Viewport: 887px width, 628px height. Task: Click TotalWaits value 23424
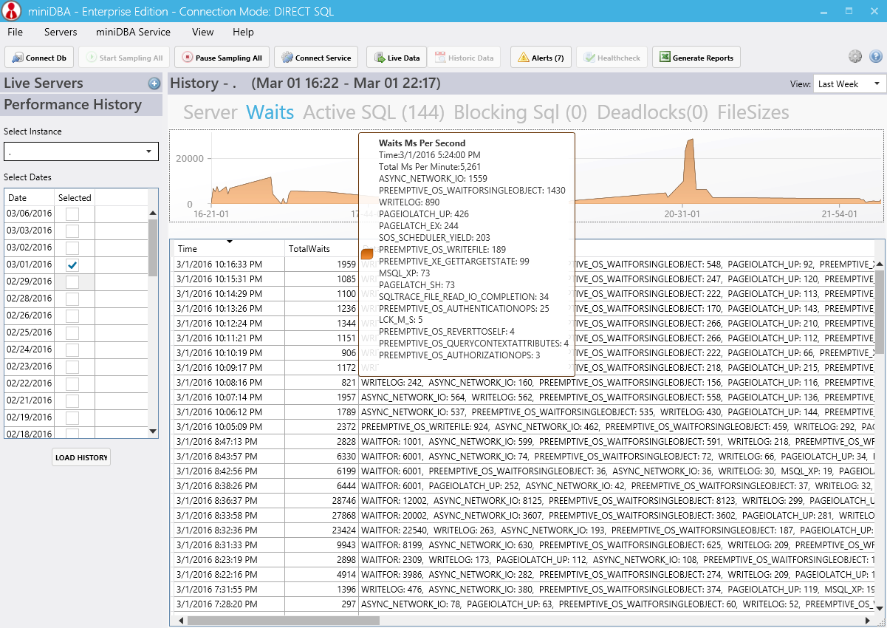(x=344, y=530)
